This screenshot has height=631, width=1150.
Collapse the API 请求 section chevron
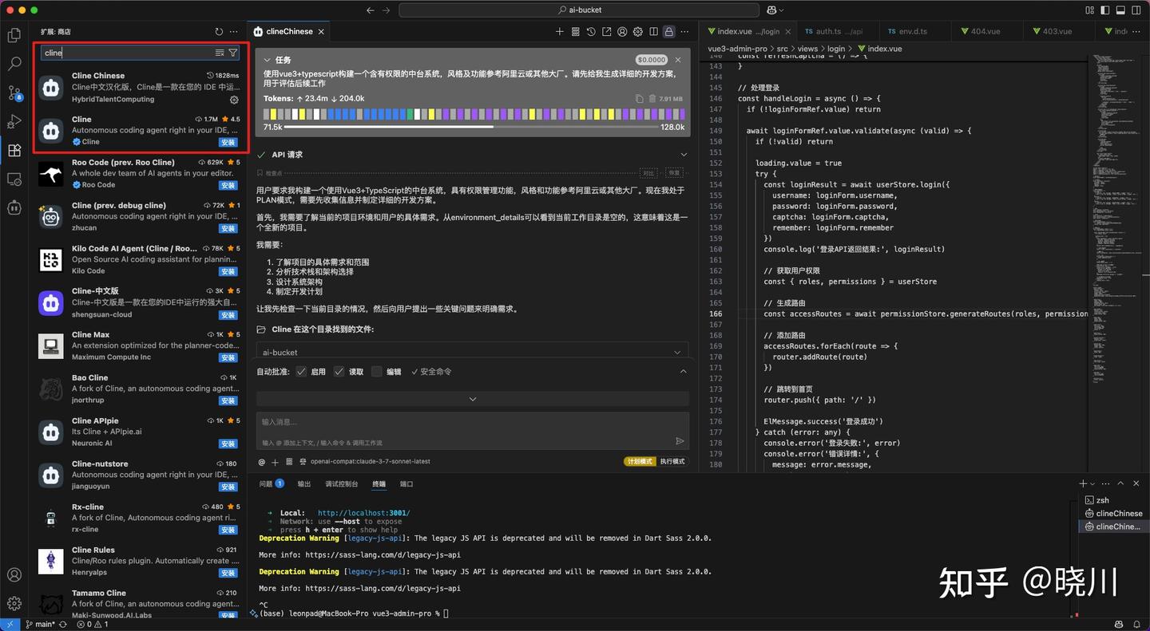684,155
